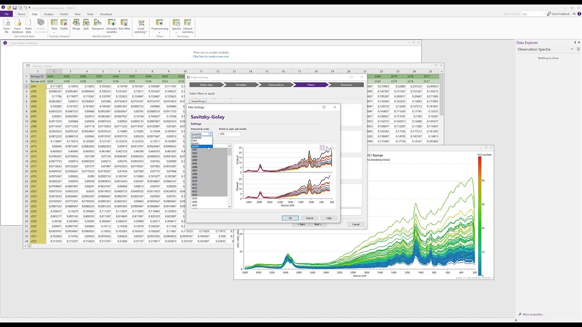Switch to the Tools ribbon tab
Screen dimensions: 582x327
tap(90, 14)
